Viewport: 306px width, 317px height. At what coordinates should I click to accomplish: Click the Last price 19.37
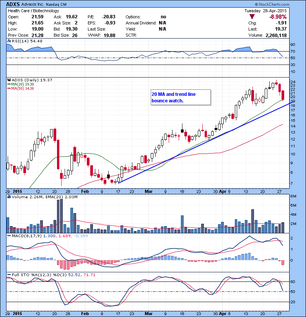281,29
